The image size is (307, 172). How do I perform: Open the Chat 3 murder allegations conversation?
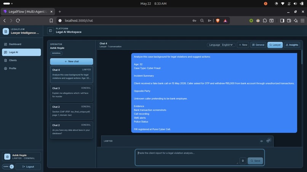pos(72,93)
